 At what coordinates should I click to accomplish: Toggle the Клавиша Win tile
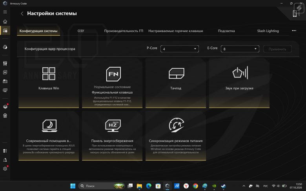tap(49, 83)
